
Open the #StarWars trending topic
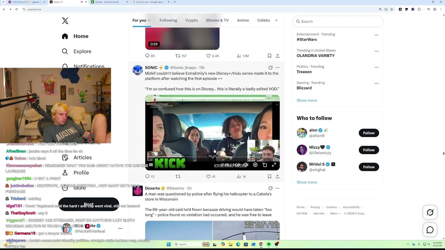[307, 40]
